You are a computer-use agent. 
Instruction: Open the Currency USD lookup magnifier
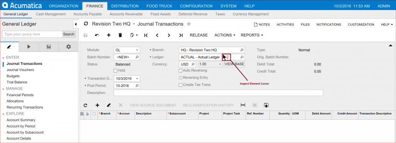[193, 64]
